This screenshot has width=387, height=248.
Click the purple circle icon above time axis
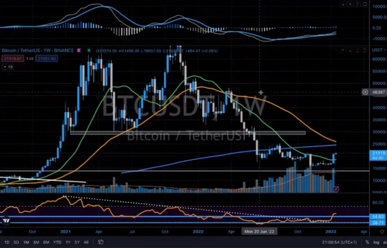point(336,189)
